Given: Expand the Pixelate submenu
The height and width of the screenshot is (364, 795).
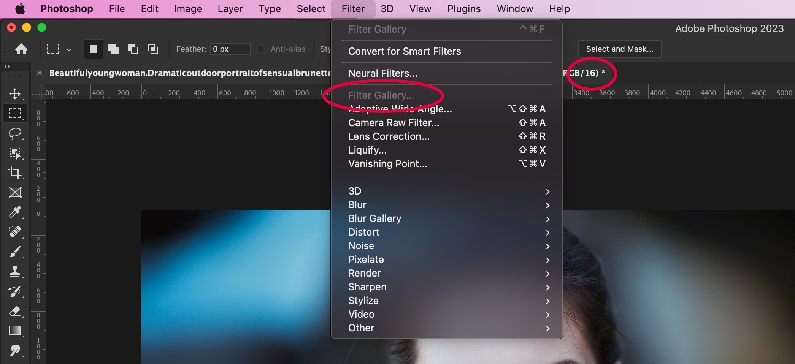Looking at the screenshot, I should 447,260.
